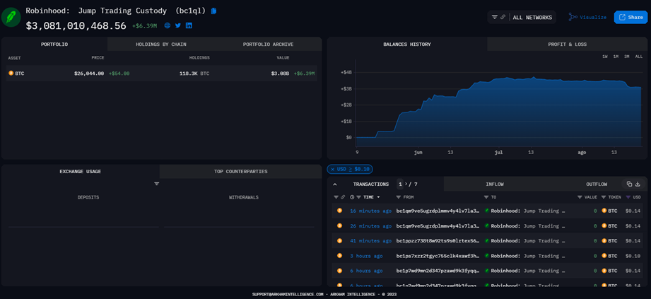Open the Profit & Loss tab

point(567,45)
